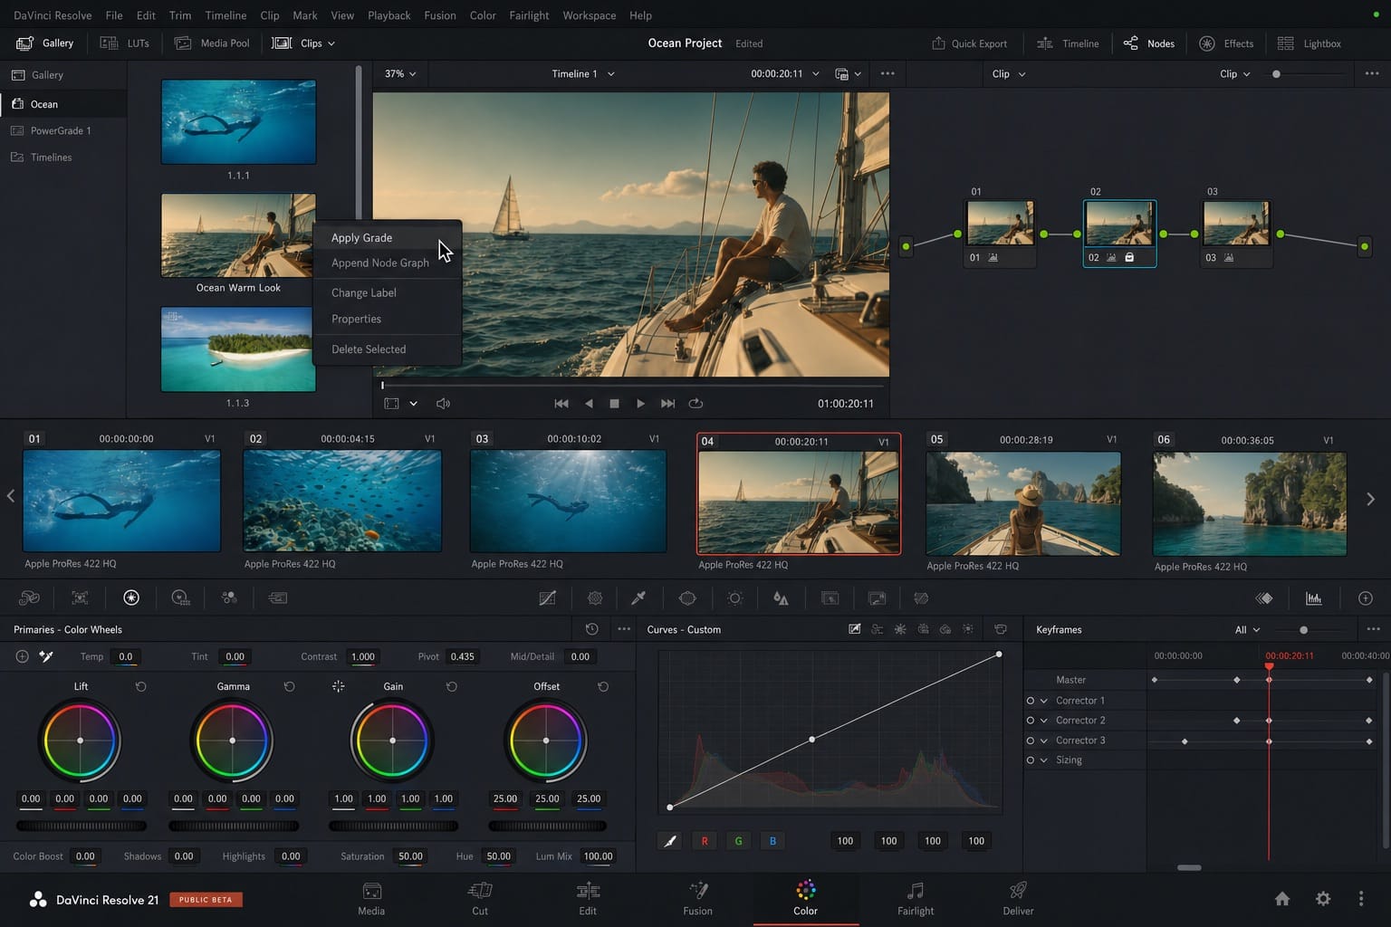Image resolution: width=1391 pixels, height=927 pixels.
Task: Enable the green curve channel G
Action: 738,841
